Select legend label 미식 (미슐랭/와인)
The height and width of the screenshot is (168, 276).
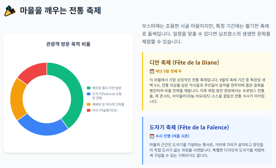point(105,110)
